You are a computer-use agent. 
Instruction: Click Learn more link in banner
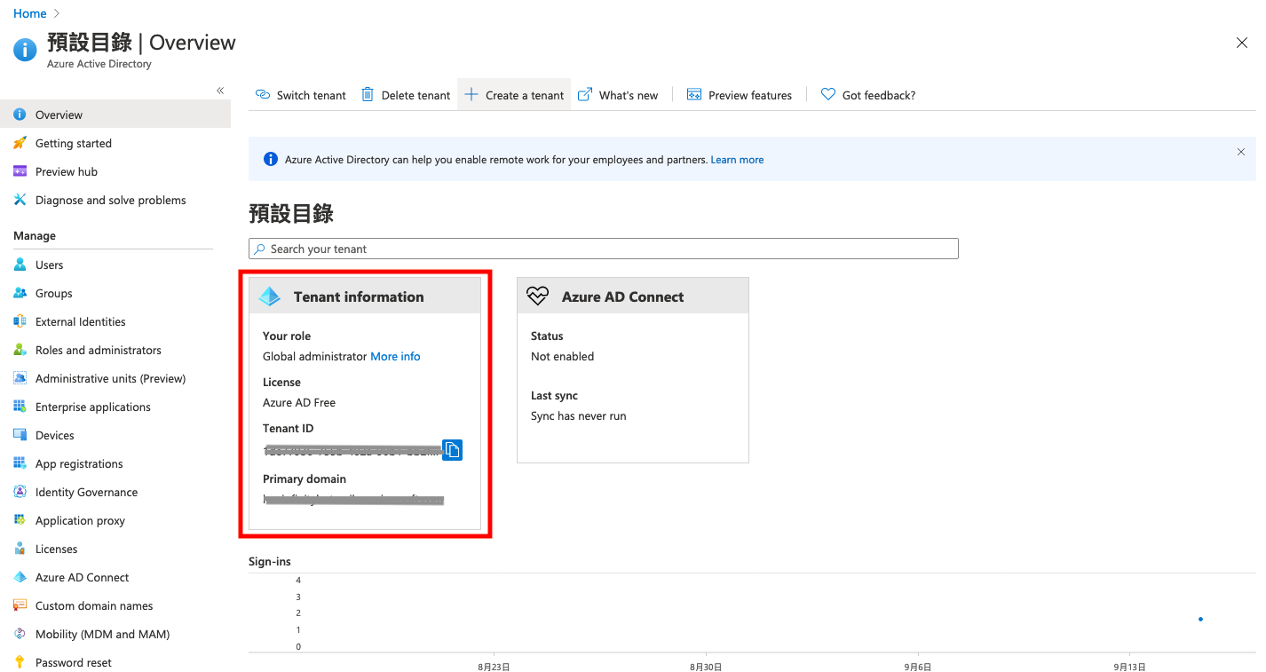[x=737, y=160]
